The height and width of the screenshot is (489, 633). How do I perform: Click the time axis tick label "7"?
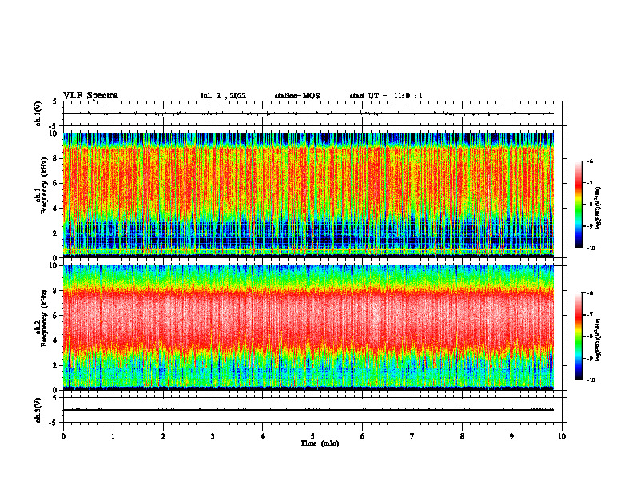pos(412,436)
